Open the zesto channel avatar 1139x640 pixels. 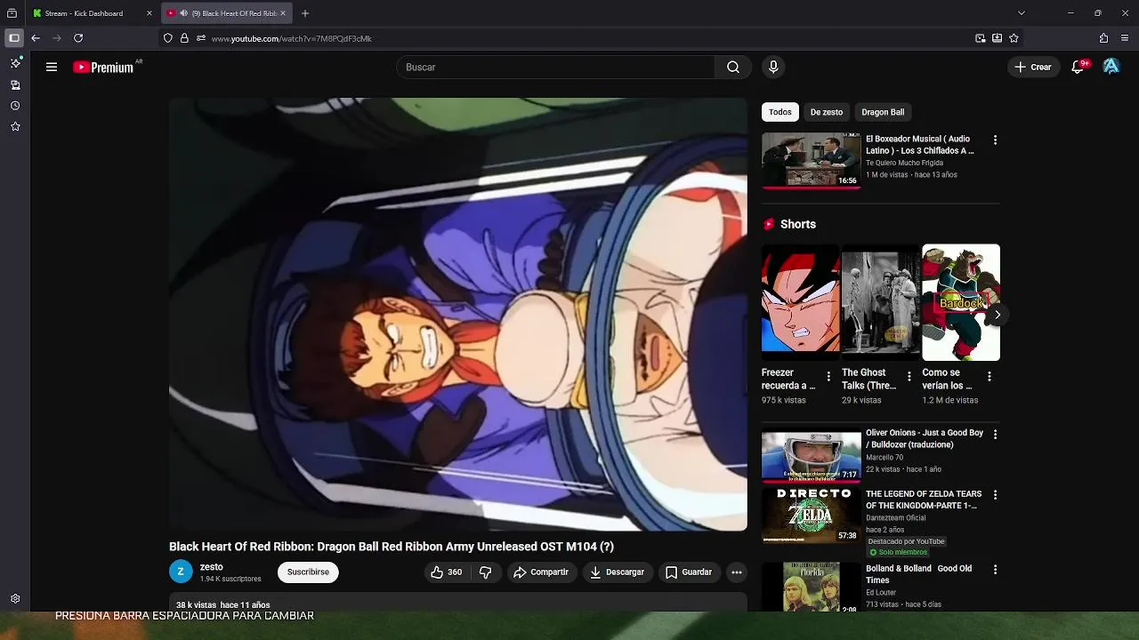click(181, 572)
